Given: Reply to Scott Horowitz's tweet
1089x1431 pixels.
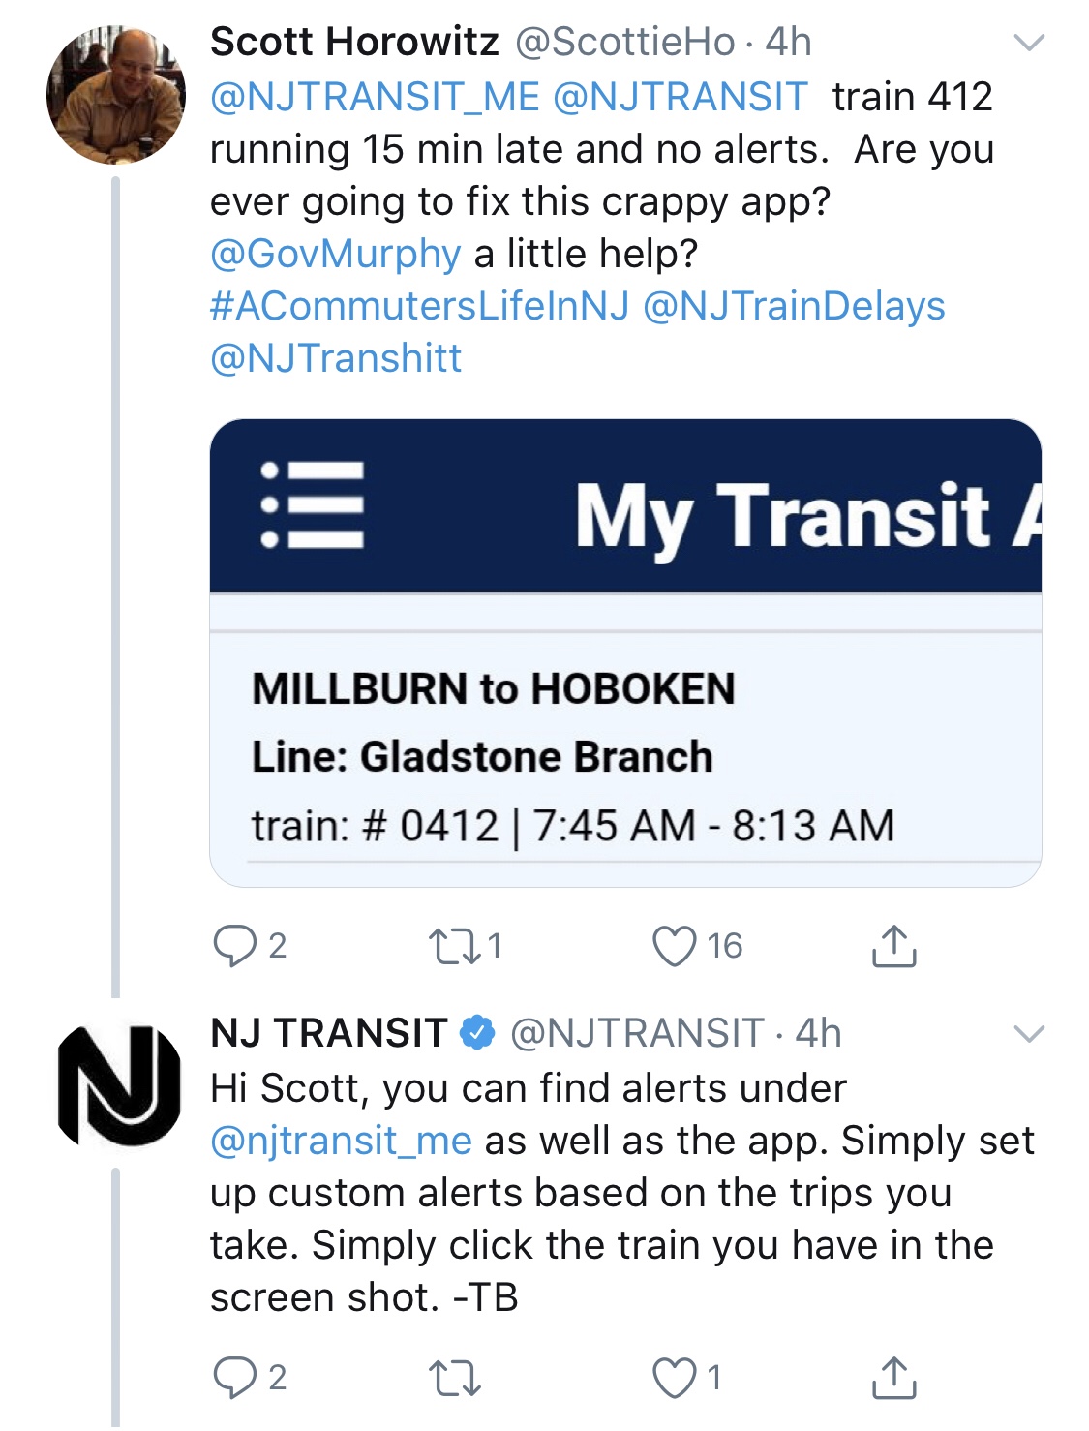Looking at the screenshot, I should point(235,946).
